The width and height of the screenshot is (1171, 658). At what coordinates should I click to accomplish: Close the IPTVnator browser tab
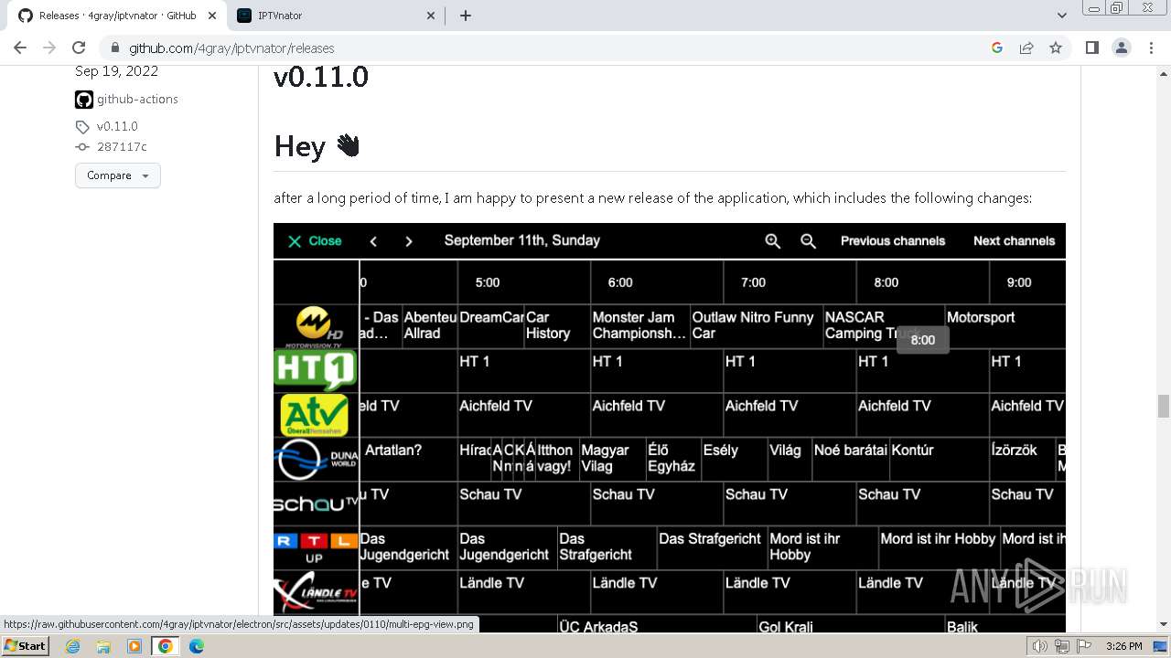(431, 16)
